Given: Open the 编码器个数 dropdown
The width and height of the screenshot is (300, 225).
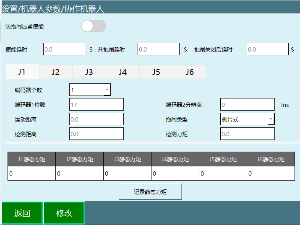Looking at the screenshot, I should 90,90.
